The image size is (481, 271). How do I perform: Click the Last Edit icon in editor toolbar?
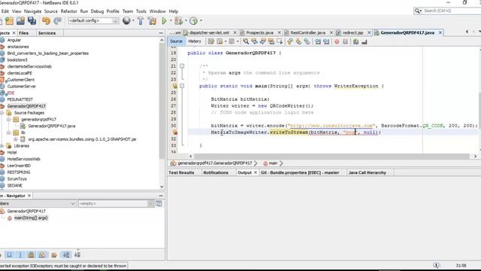(211, 41)
